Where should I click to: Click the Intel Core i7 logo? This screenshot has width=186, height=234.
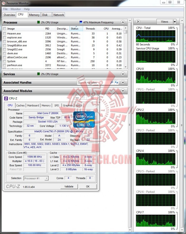point(84,120)
